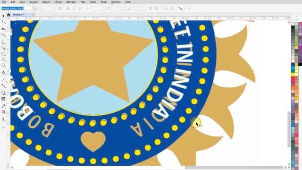
Task: Select the Artistic Media tool
Action: (x=3, y=48)
